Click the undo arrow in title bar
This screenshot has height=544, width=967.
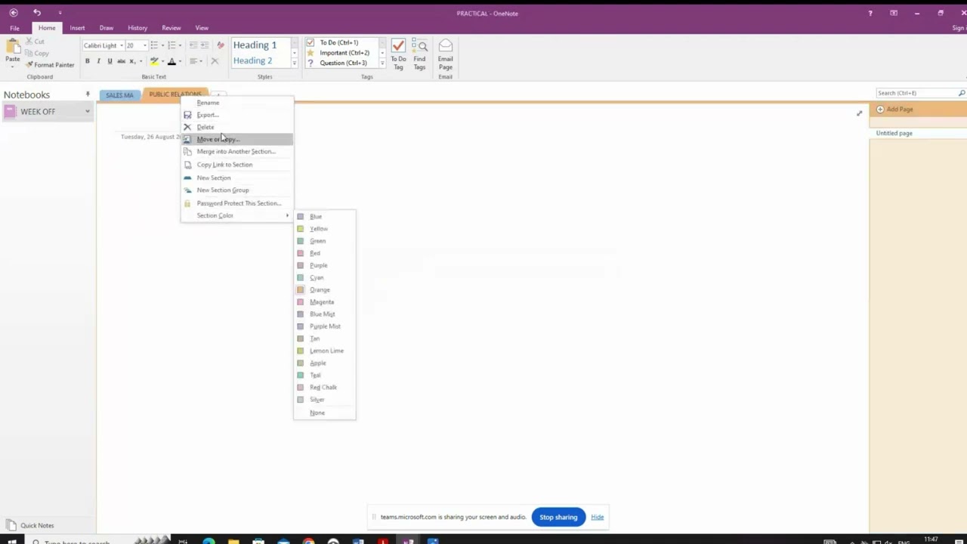[x=37, y=13]
